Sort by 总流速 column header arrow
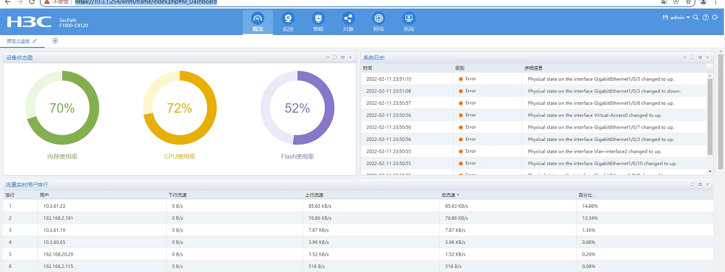This screenshot has height=272, width=725. tap(458, 195)
